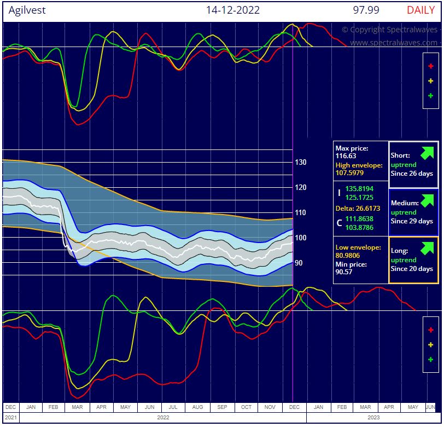Screen dimensions: 444x427
Task: Click the red plus in the upper legend
Action: click(430, 65)
